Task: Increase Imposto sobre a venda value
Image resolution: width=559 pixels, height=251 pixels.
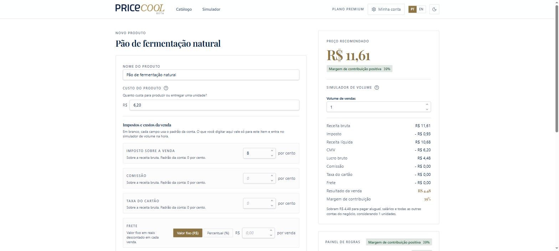Action: [272, 151]
